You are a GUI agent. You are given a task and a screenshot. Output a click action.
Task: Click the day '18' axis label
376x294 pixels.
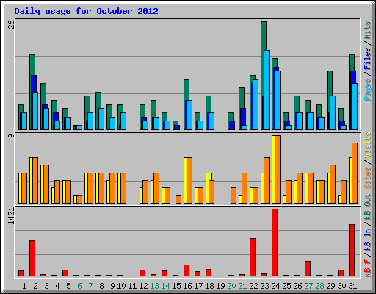pyautogui.click(x=209, y=286)
